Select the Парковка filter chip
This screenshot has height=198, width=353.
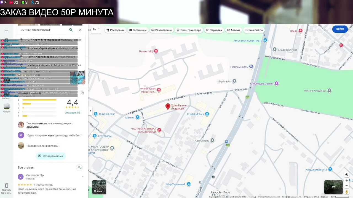214,30
